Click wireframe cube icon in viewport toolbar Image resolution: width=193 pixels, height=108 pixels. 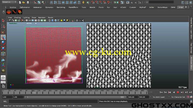49,20
